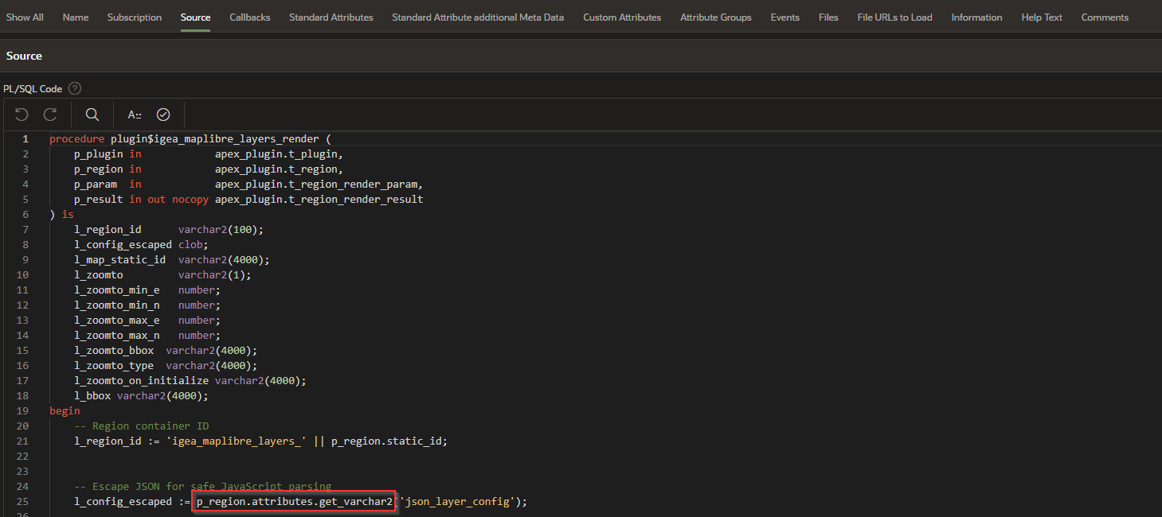1162x517 pixels.
Task: Switch to the Show All tab
Action: [x=25, y=17]
